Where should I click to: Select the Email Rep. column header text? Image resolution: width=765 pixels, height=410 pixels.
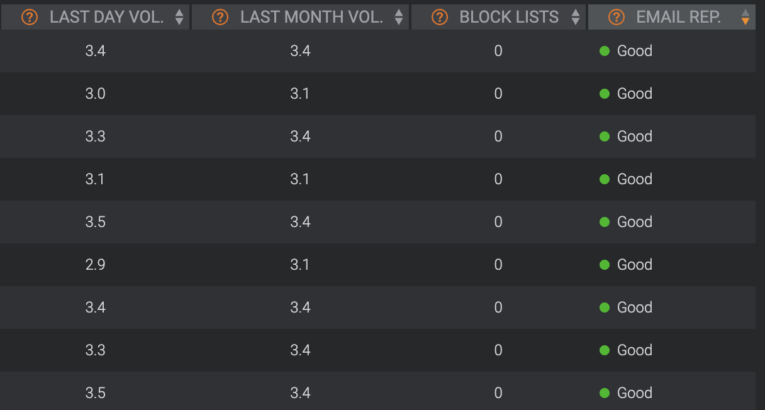click(678, 17)
